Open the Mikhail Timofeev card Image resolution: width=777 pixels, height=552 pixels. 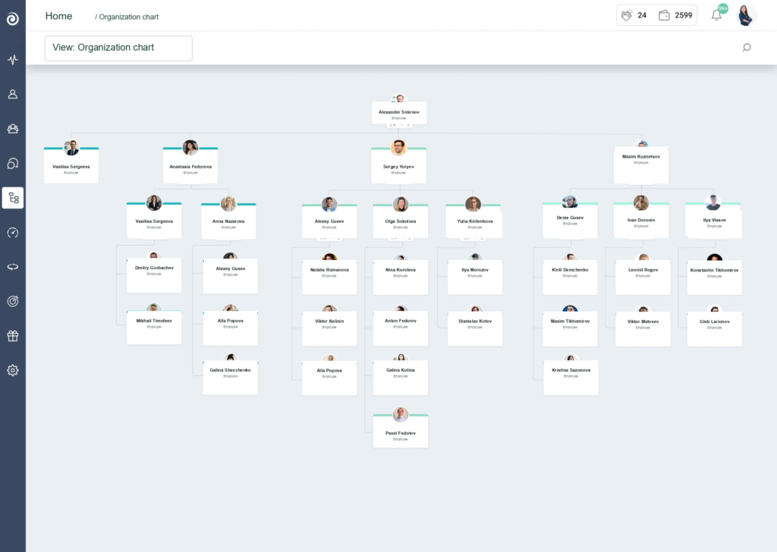pyautogui.click(x=153, y=328)
